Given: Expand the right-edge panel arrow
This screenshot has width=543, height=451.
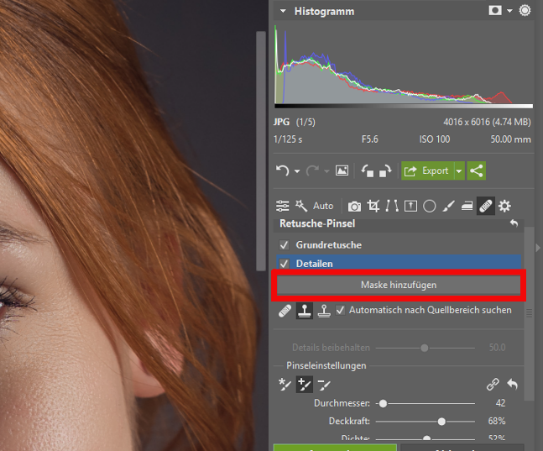Looking at the screenshot, I should pyautogui.click(x=538, y=248).
